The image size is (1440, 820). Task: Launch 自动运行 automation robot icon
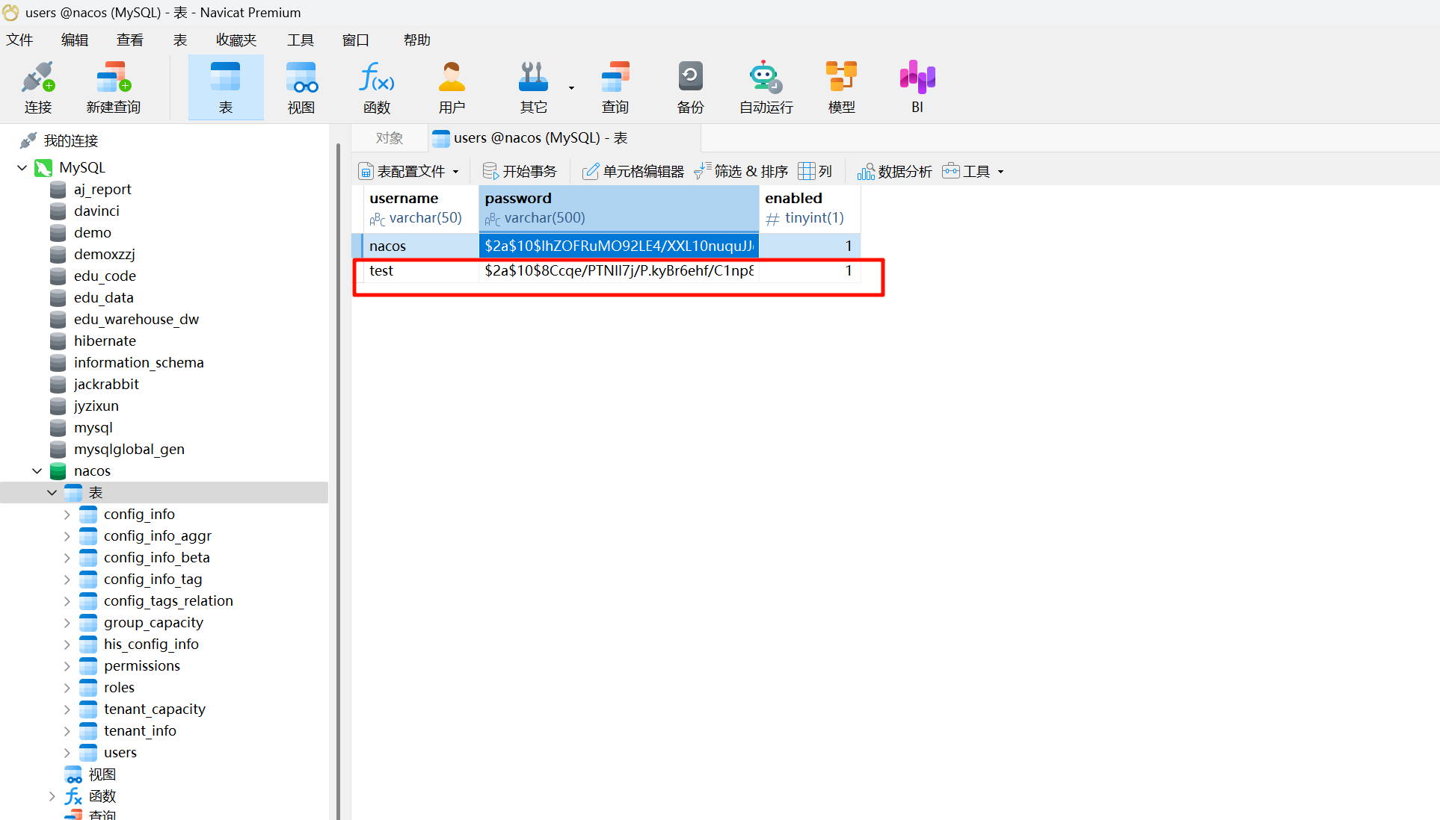click(x=766, y=78)
